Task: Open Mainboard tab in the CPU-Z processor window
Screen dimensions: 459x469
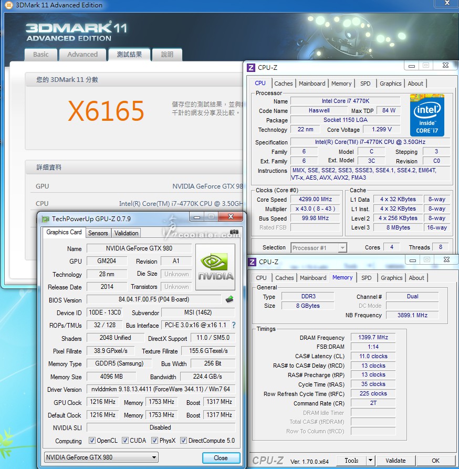Action: tap(312, 84)
